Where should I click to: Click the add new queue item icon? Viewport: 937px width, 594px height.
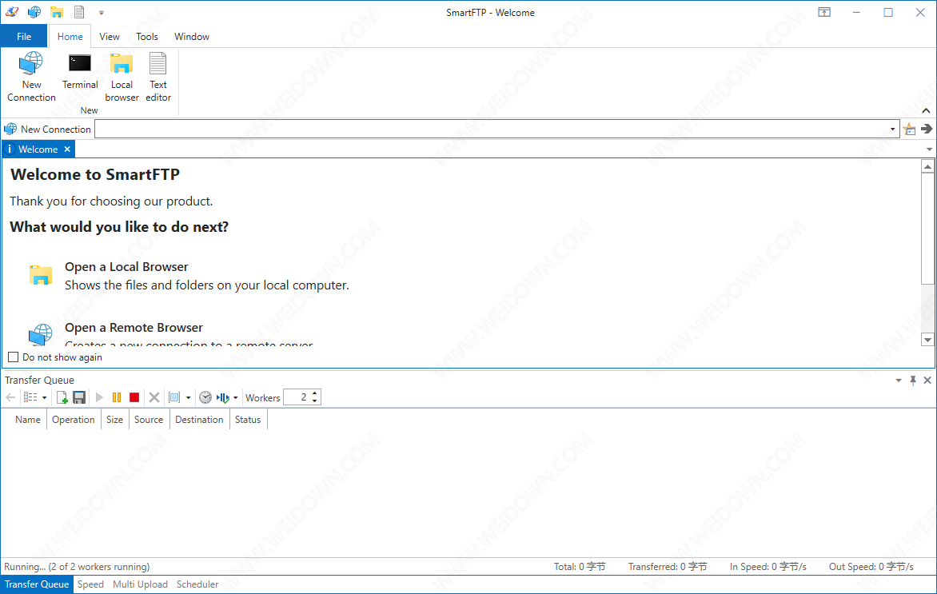point(62,397)
